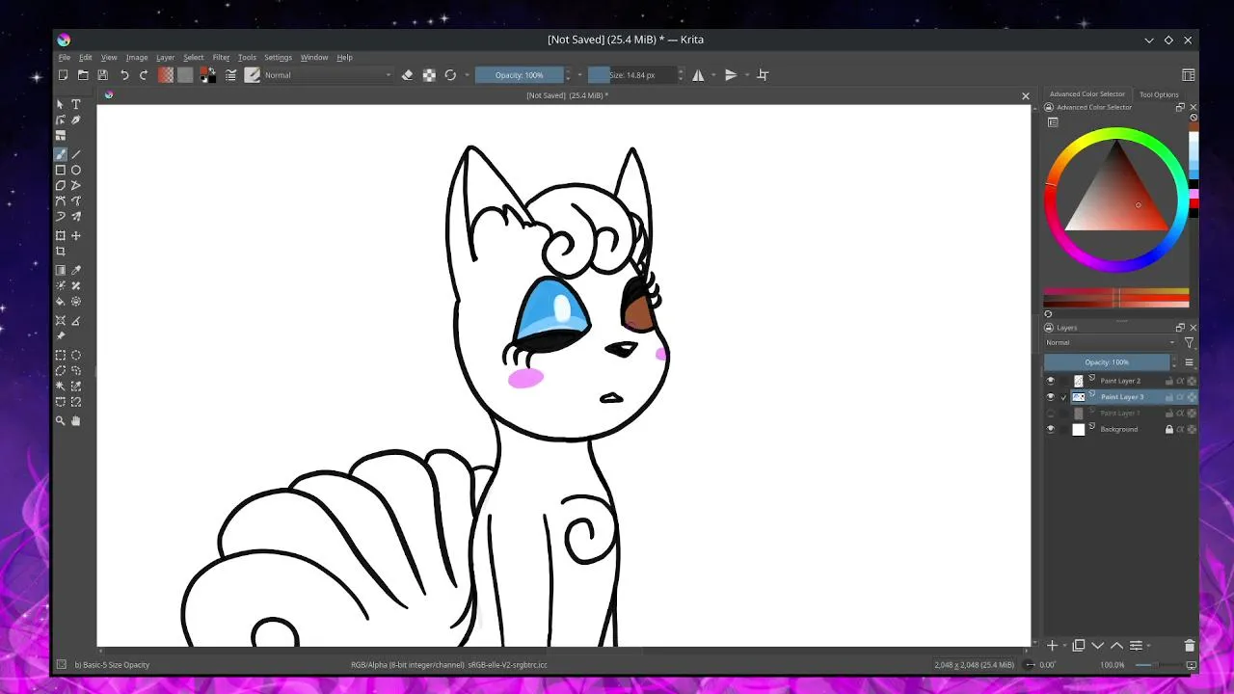Screen dimensions: 1234x694
Task: Open the brush preset chooser
Action: click(253, 75)
